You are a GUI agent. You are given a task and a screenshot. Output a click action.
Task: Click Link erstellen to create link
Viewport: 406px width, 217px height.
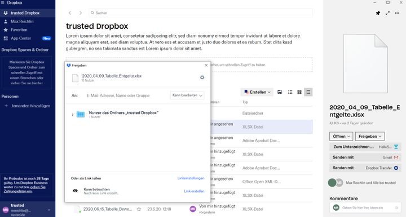tap(194, 191)
